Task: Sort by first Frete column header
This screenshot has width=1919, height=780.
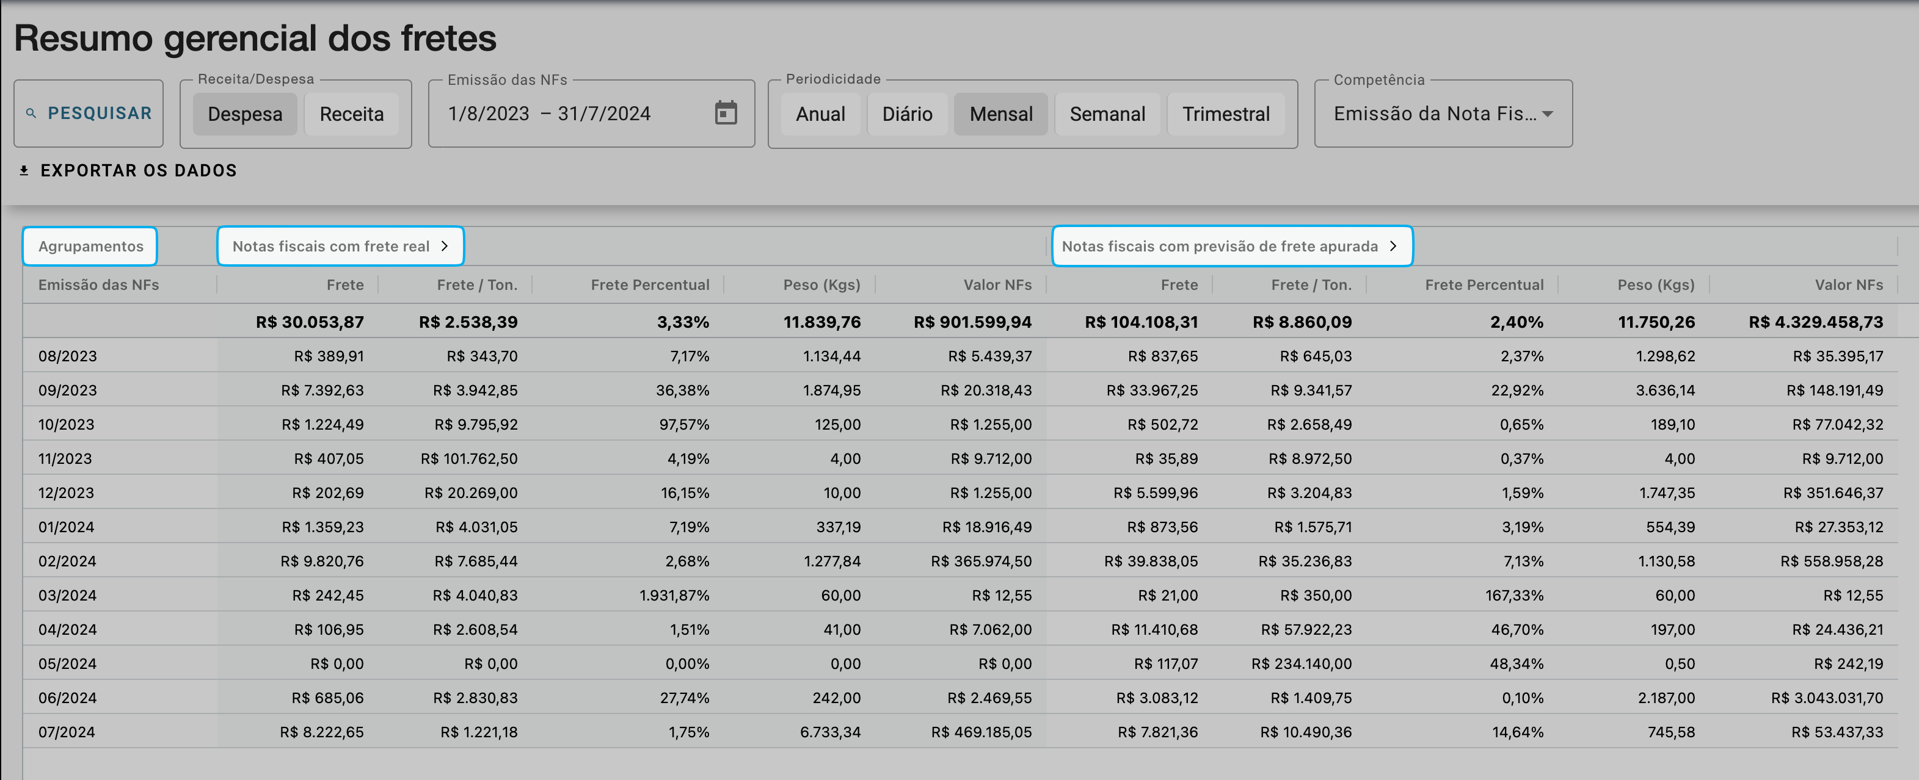Action: [345, 284]
